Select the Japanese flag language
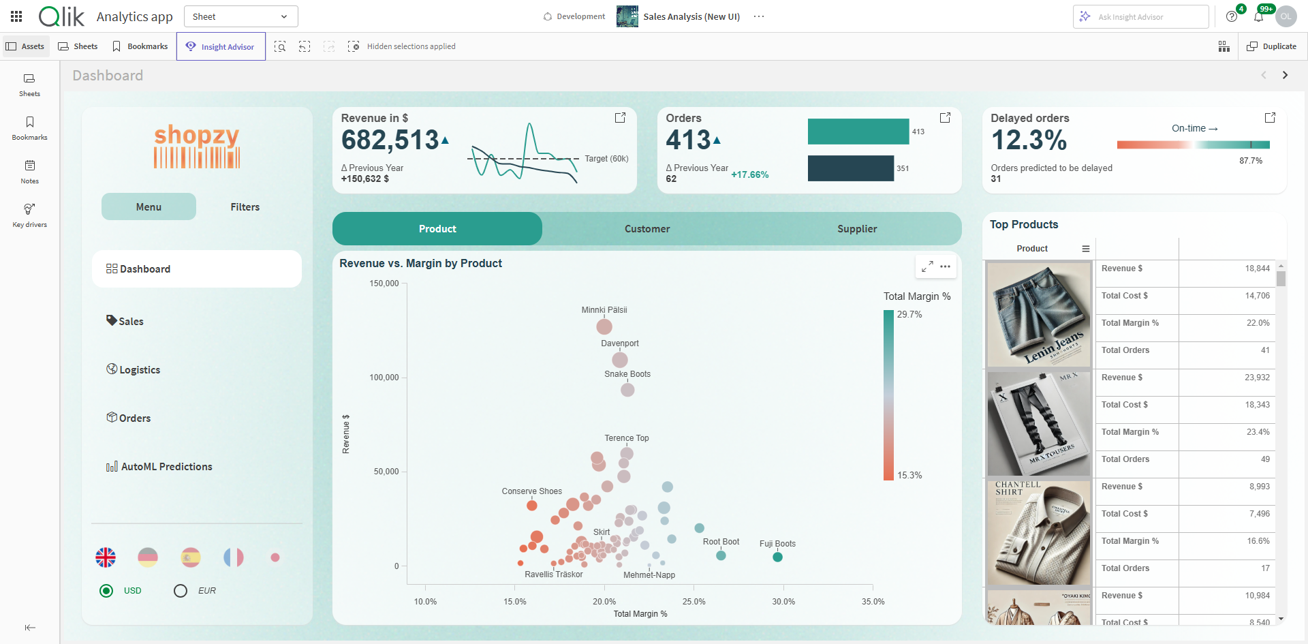Viewport: 1308px width, 644px height. (275, 557)
